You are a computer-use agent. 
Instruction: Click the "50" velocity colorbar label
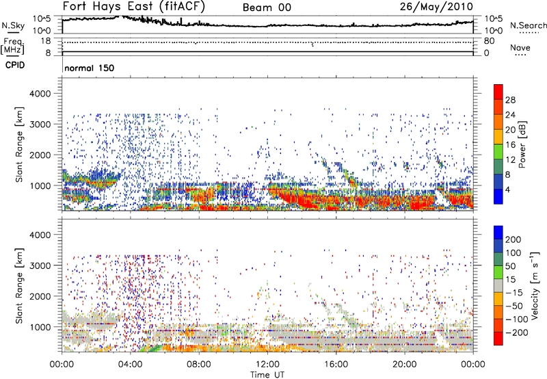[x=510, y=266]
